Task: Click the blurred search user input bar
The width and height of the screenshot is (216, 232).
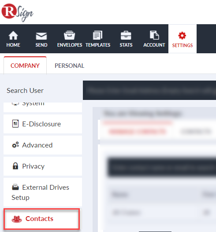Action: pos(149,90)
